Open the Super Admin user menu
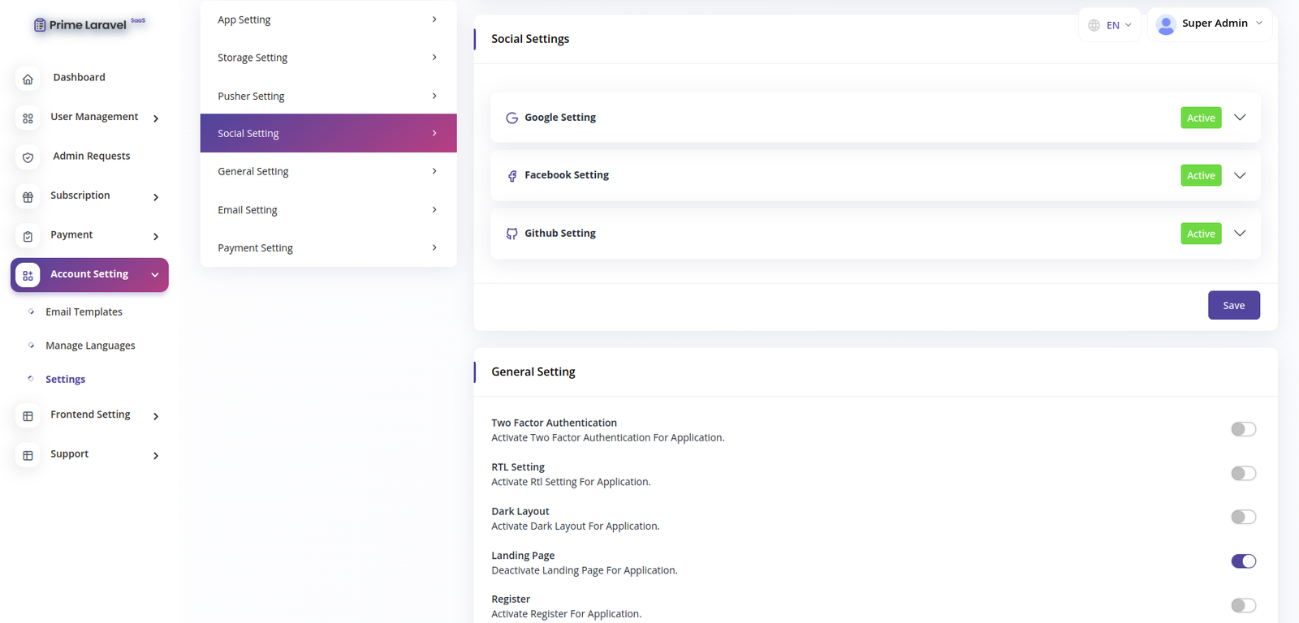The image size is (1299, 623). [1209, 24]
